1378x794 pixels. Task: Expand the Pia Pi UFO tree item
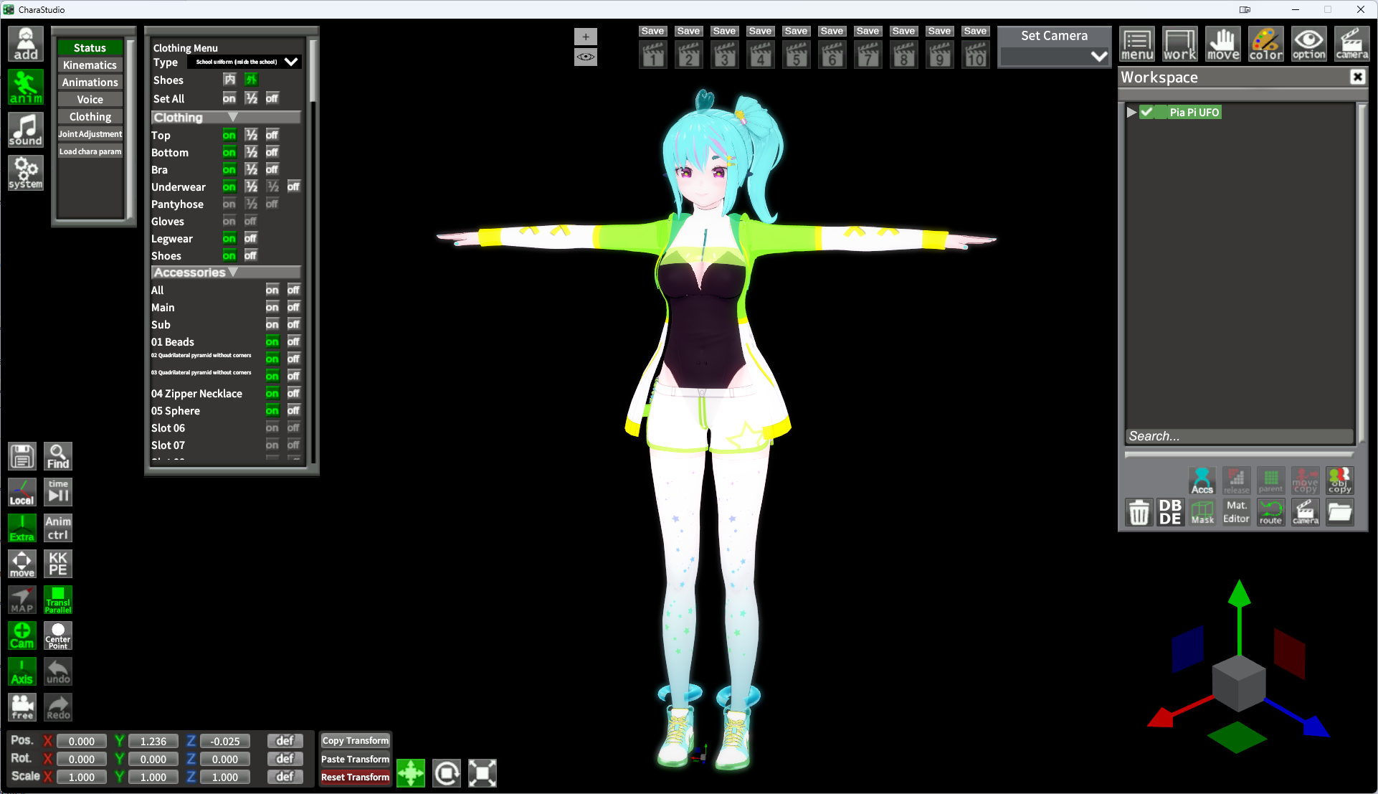pos(1131,112)
